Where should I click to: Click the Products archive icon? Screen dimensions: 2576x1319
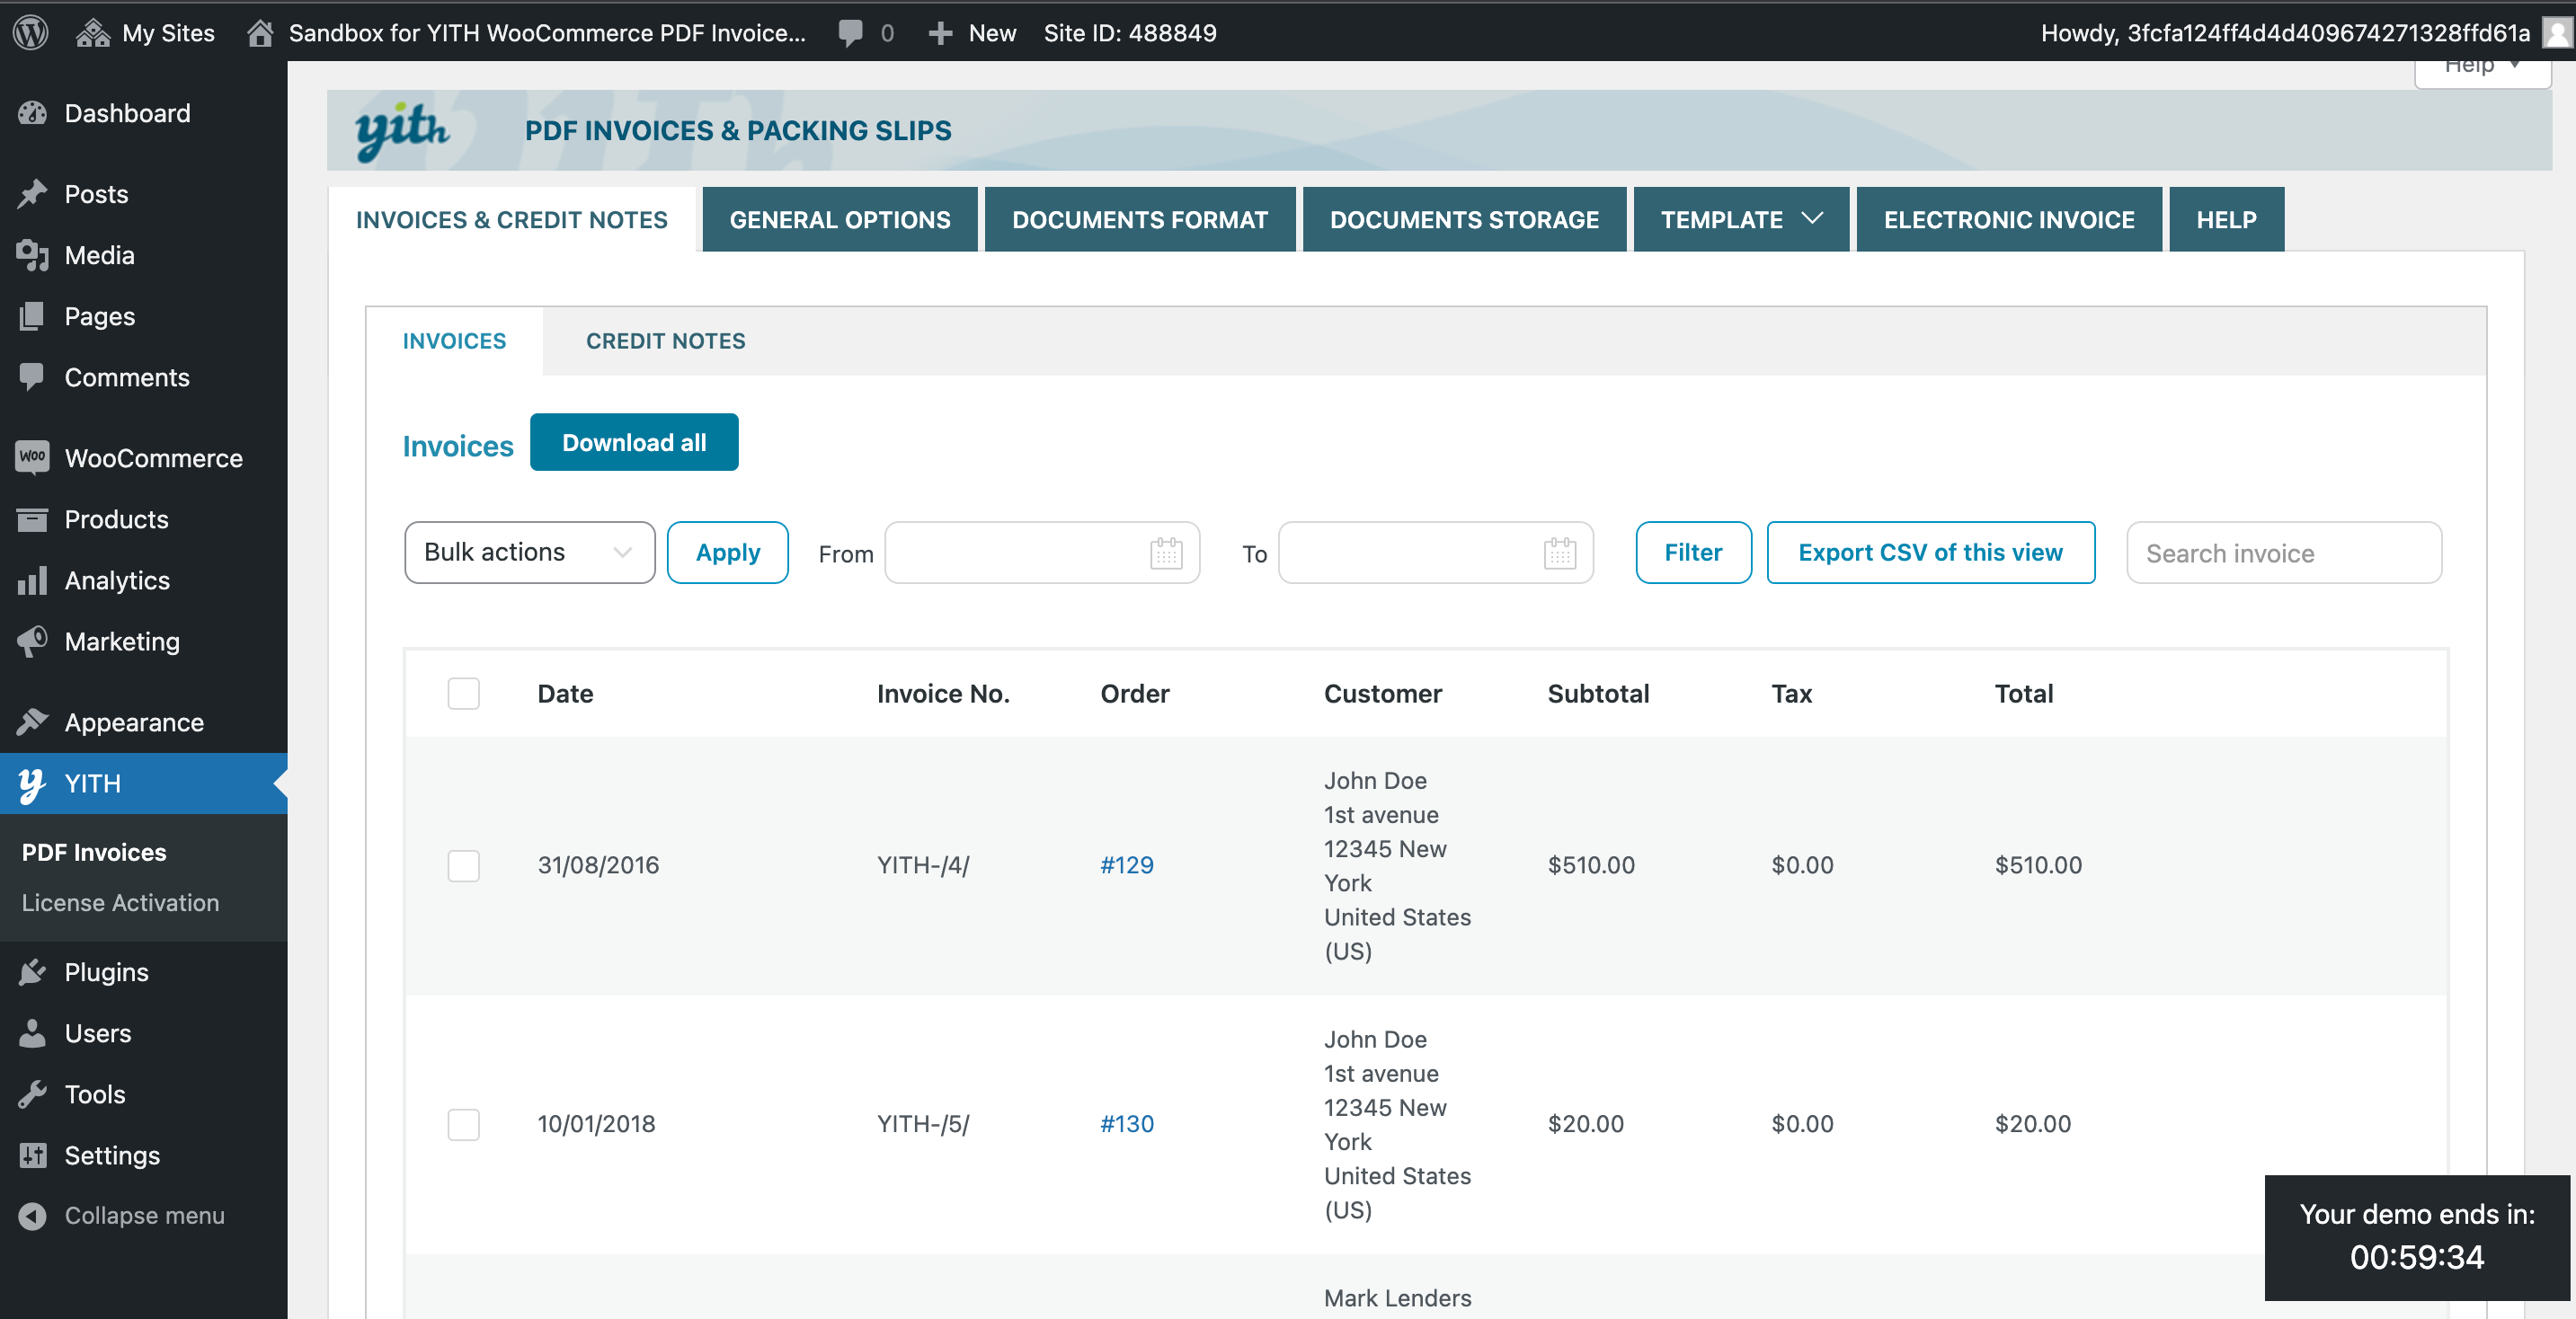click(x=32, y=519)
